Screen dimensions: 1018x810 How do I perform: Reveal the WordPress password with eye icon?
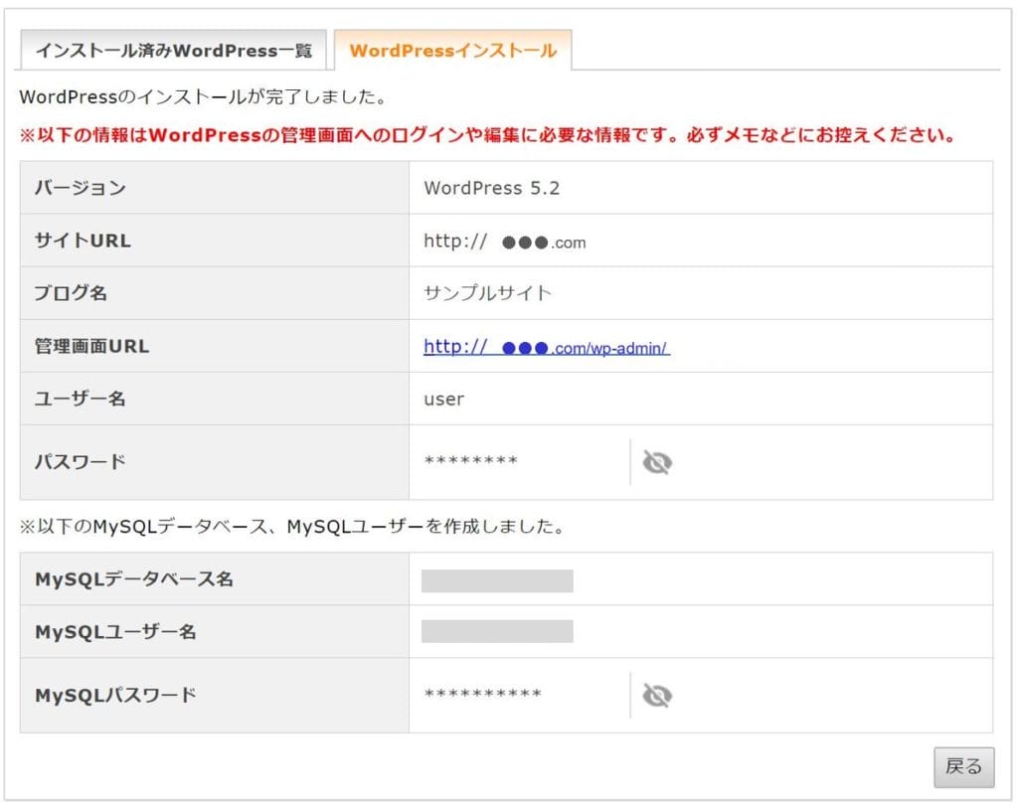pos(656,462)
